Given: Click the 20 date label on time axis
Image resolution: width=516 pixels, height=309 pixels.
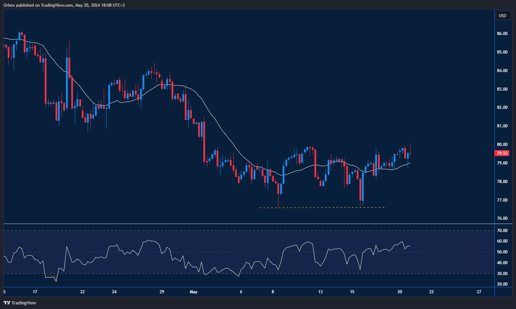Looking at the screenshot, I should coord(400,292).
